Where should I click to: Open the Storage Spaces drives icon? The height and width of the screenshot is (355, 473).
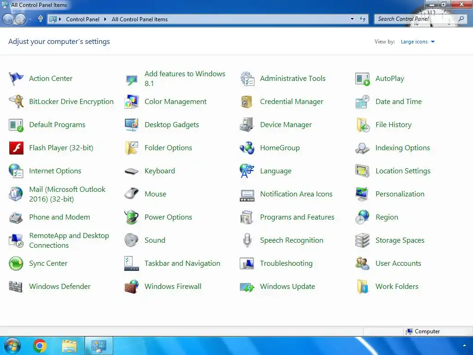[362, 240]
